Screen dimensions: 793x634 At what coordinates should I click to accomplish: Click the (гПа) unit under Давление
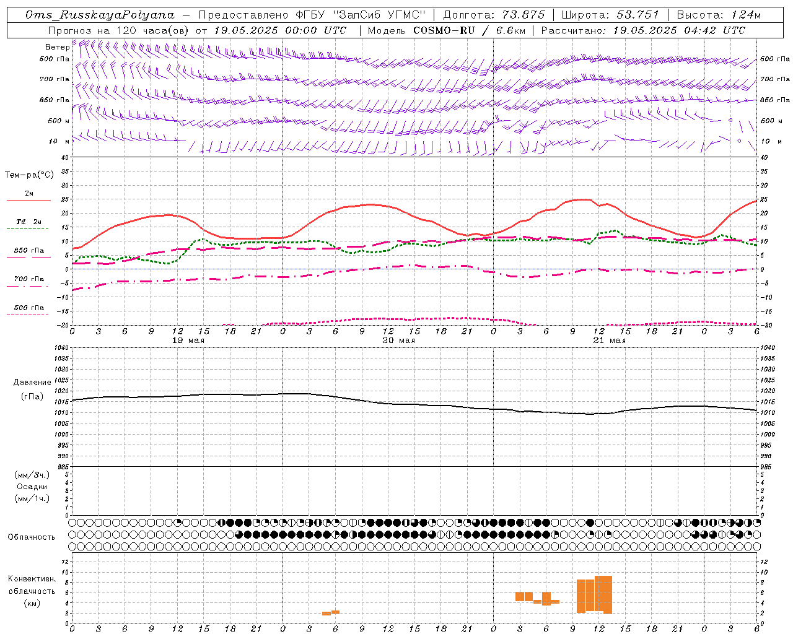(32, 397)
